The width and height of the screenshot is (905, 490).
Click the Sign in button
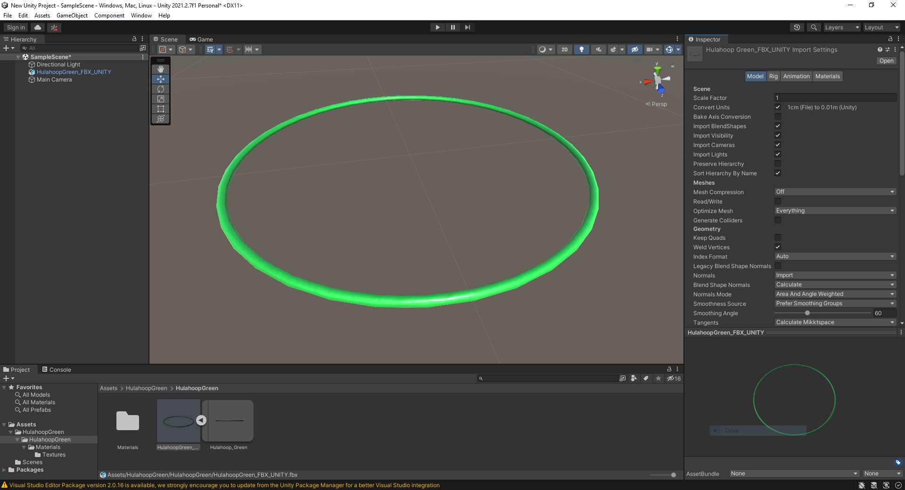(x=16, y=27)
